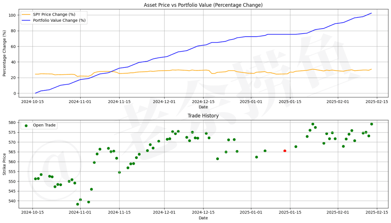
Task: Click the 2024-10-15 tick on lower chart
Action: (x=32, y=212)
